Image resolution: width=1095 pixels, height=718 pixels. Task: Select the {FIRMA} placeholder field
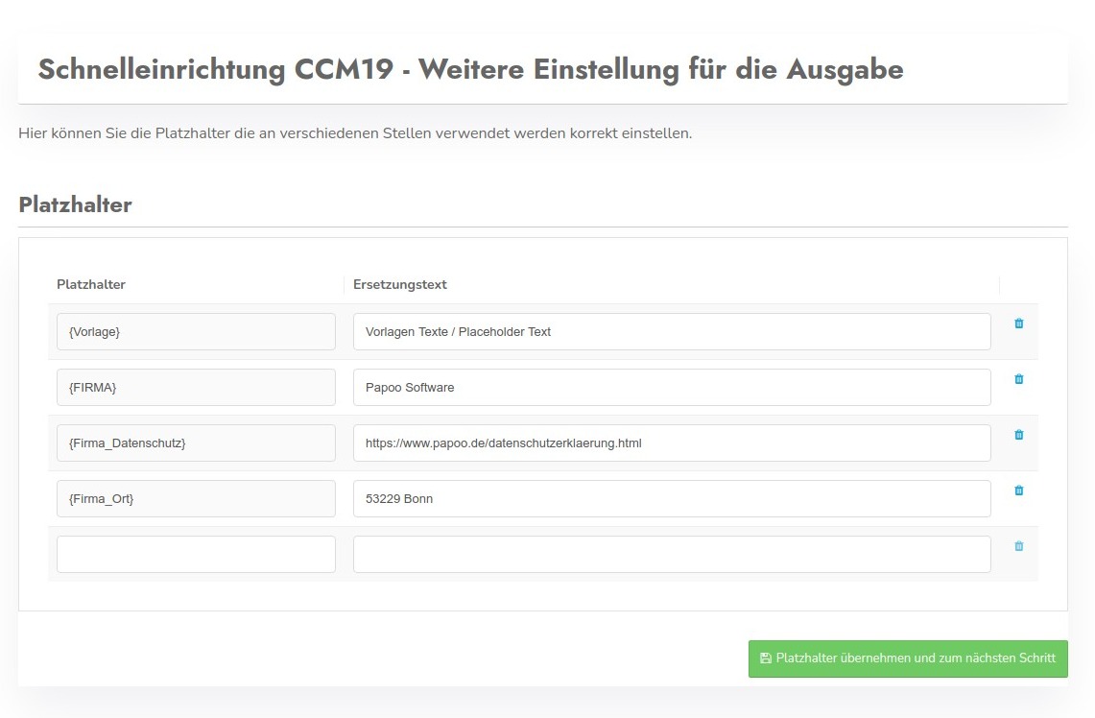[196, 388]
